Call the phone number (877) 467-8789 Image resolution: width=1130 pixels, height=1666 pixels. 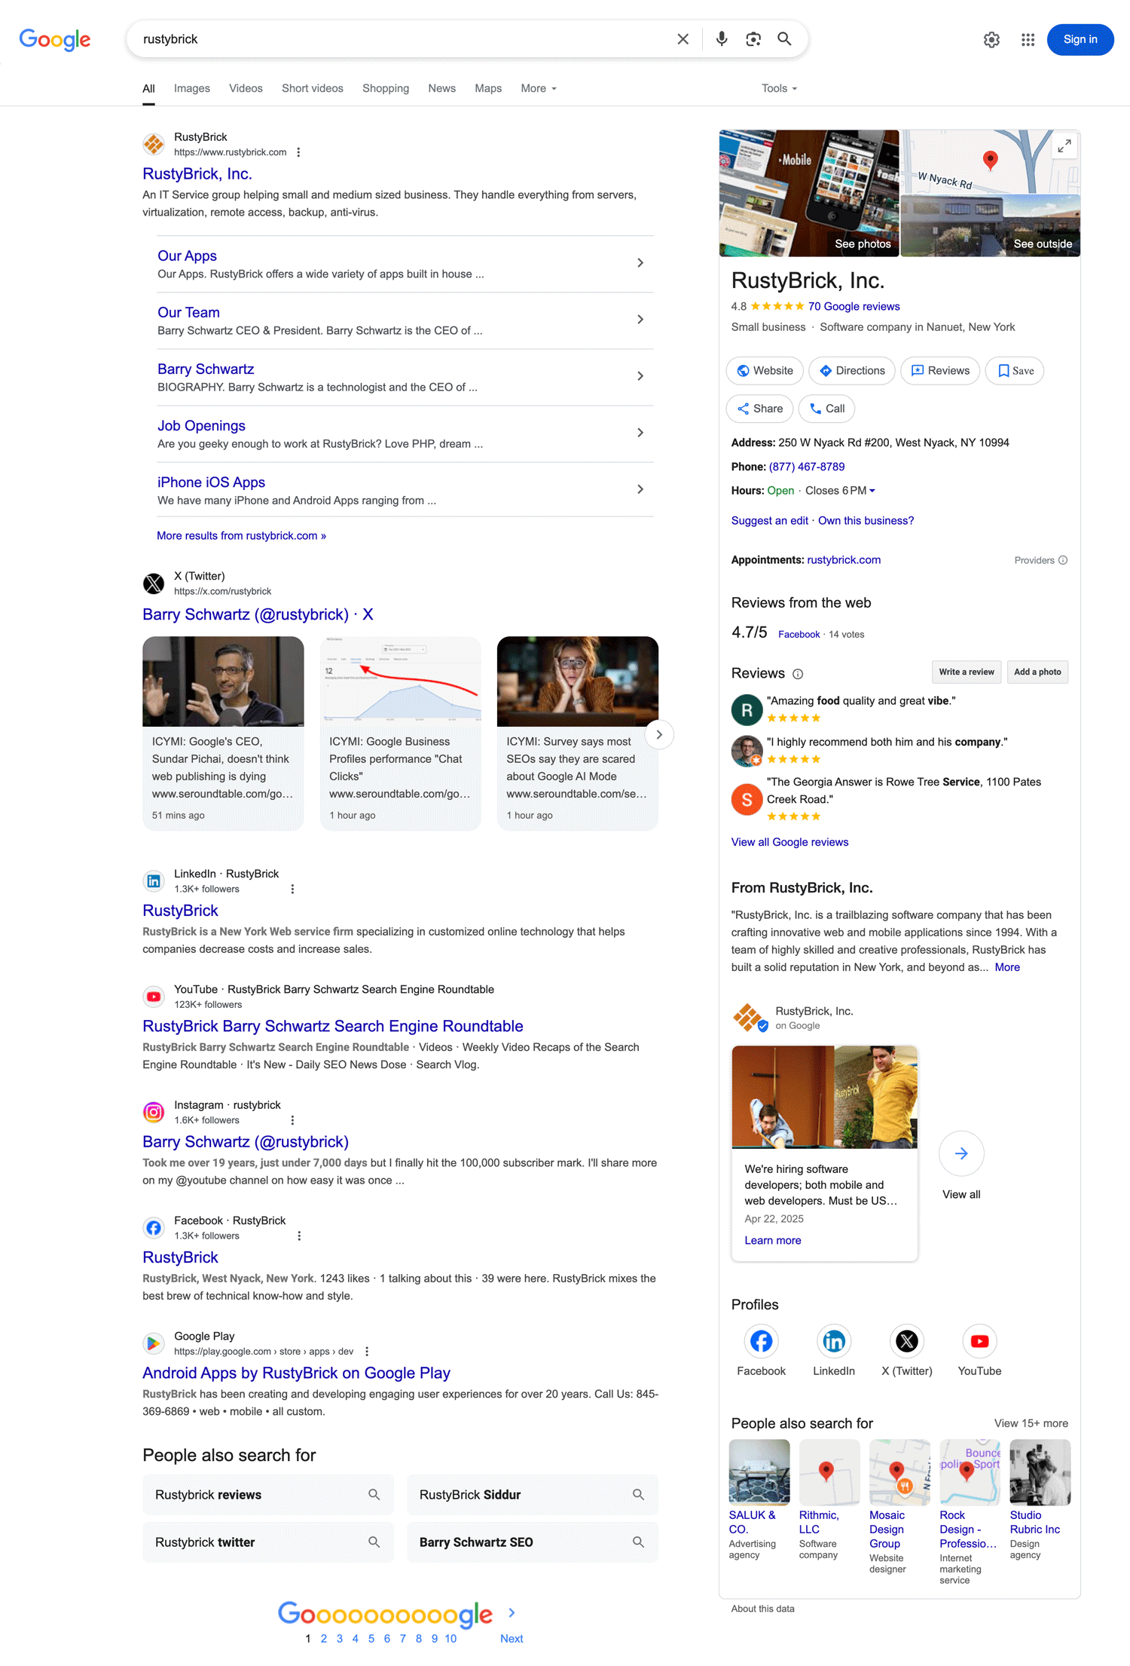[x=807, y=467]
